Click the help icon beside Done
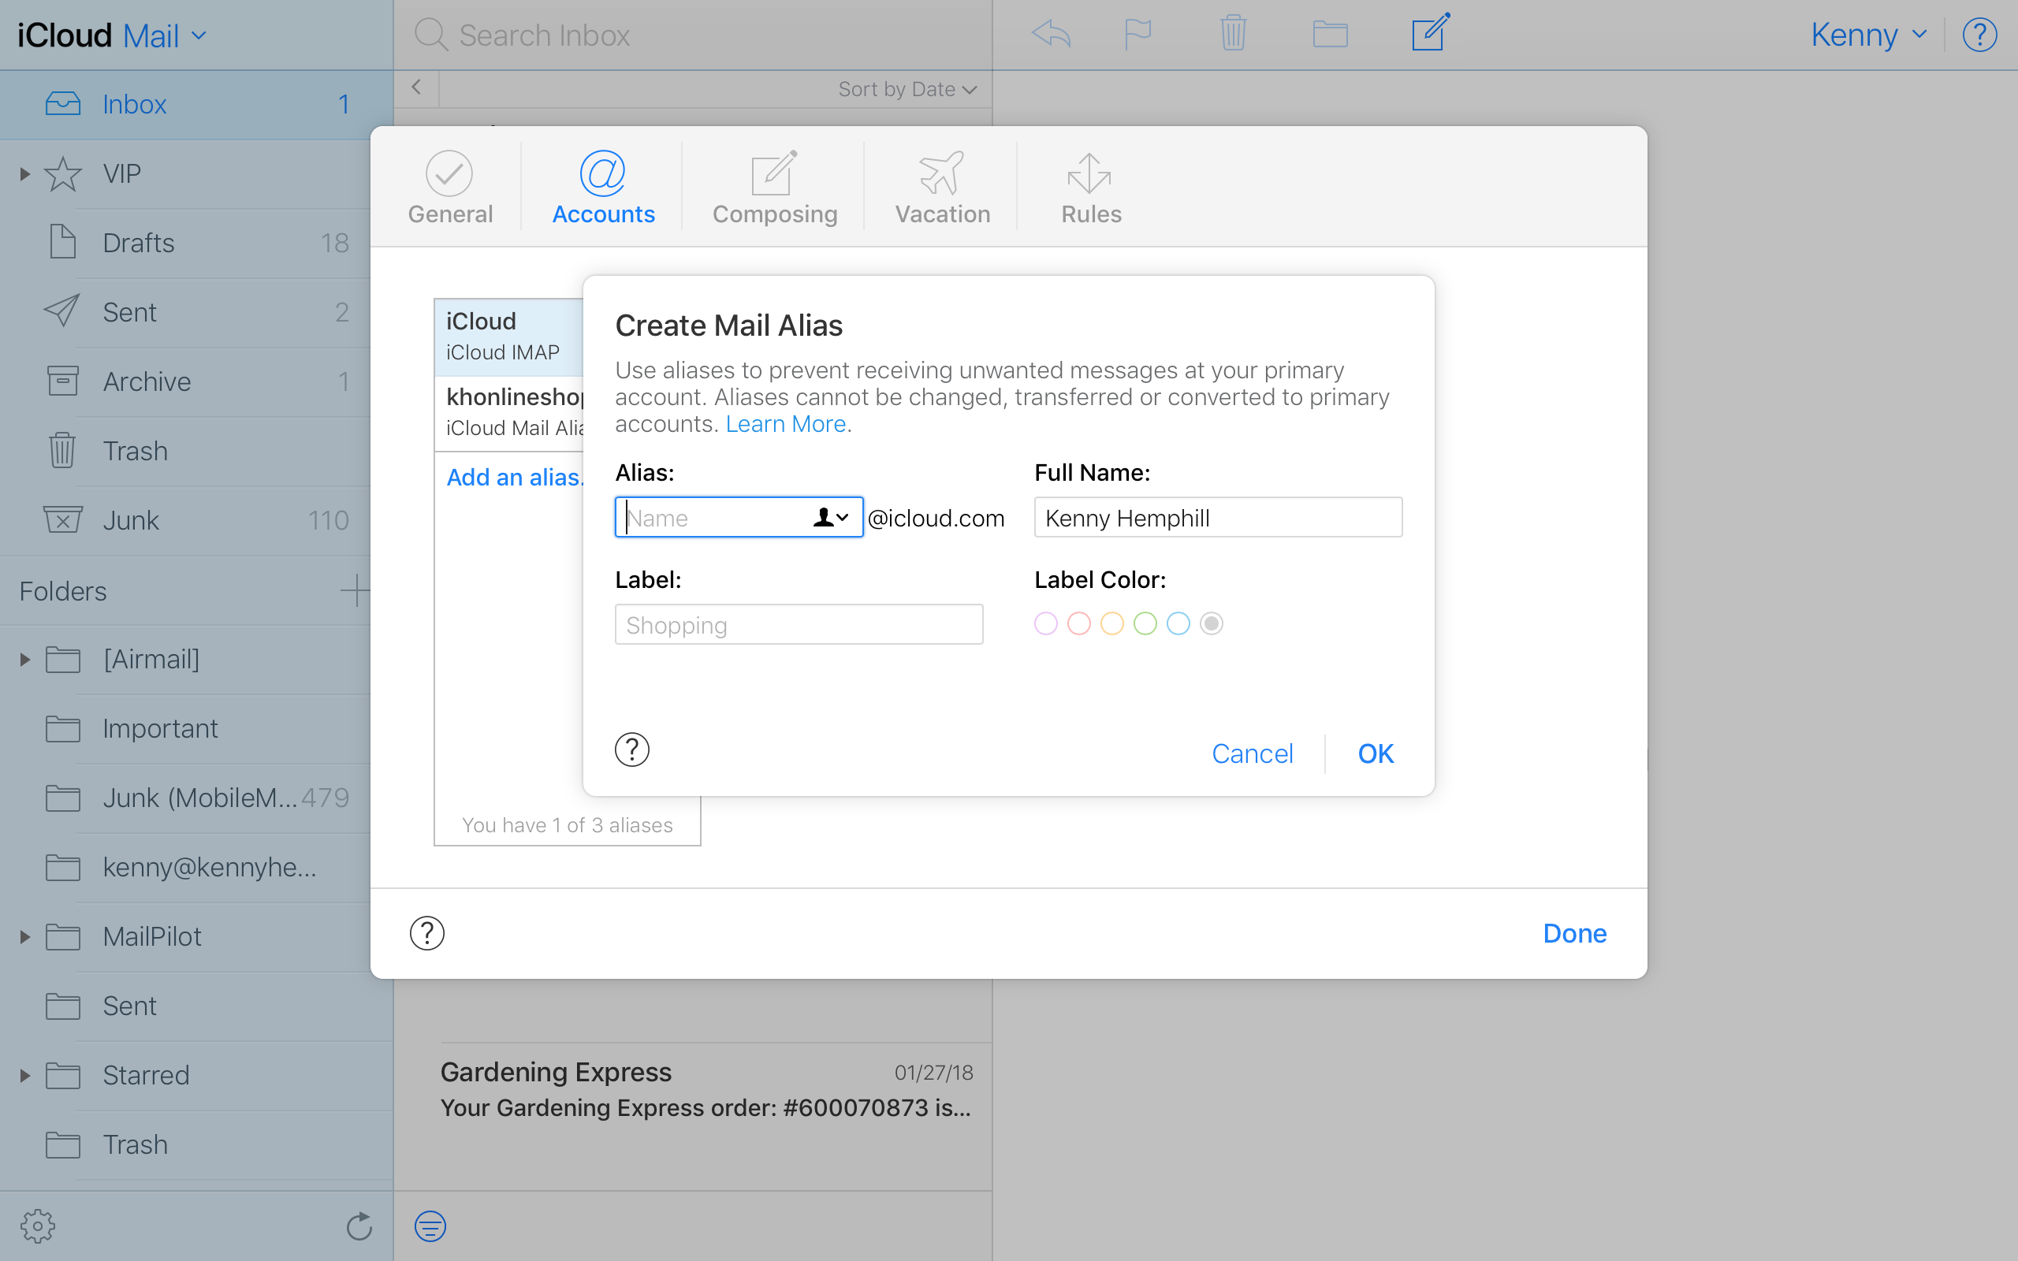Screen dimensions: 2018x1261 (427, 933)
